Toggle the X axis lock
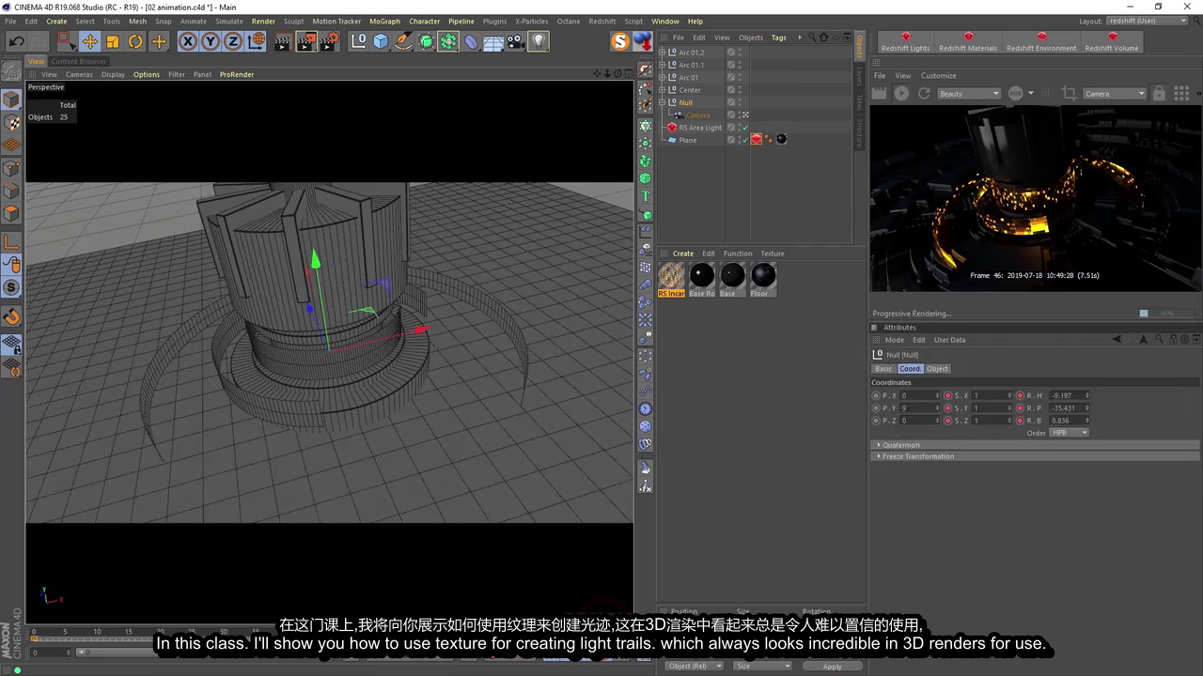The height and width of the screenshot is (676, 1203). click(x=187, y=41)
